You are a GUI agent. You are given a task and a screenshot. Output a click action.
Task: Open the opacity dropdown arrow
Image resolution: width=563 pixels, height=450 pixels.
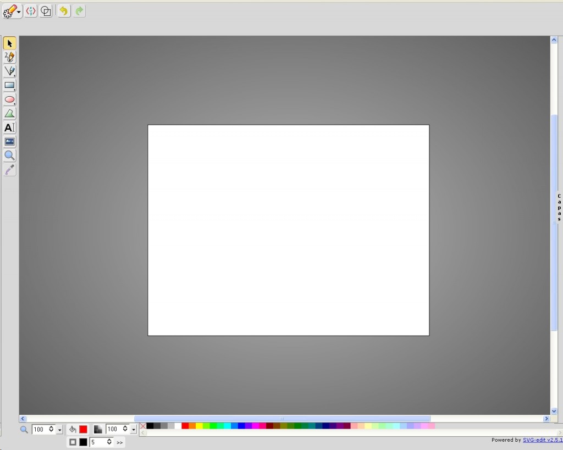134,430
